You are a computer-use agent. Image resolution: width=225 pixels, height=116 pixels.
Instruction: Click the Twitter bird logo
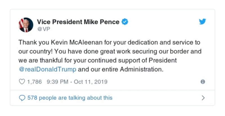202,22
